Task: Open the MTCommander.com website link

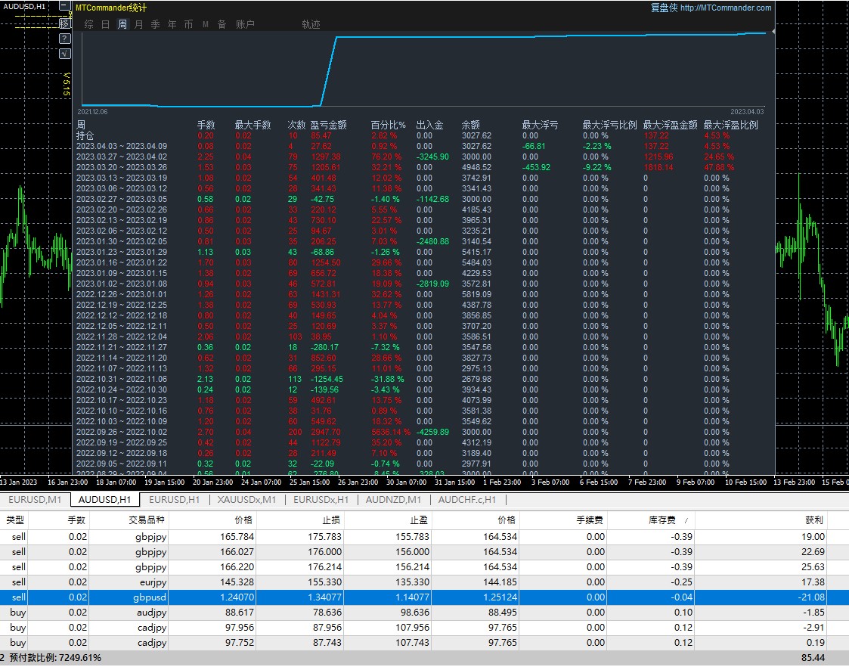Action: [x=726, y=8]
